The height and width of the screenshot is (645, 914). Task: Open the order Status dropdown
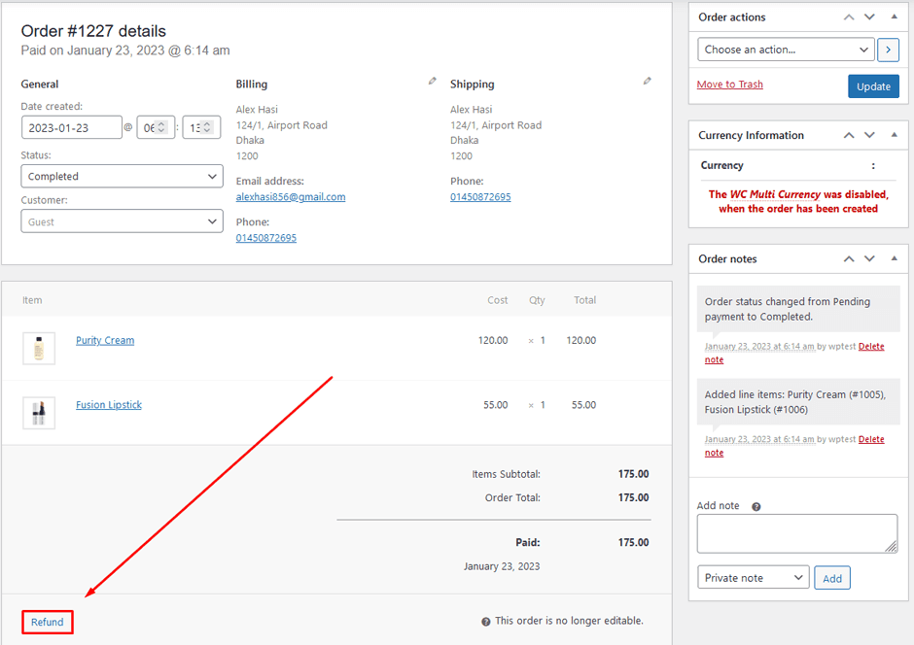pyautogui.click(x=122, y=176)
